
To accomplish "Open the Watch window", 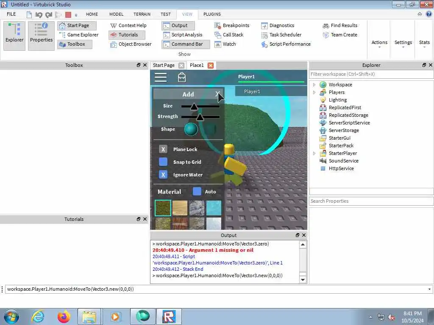I will [x=225, y=44].
